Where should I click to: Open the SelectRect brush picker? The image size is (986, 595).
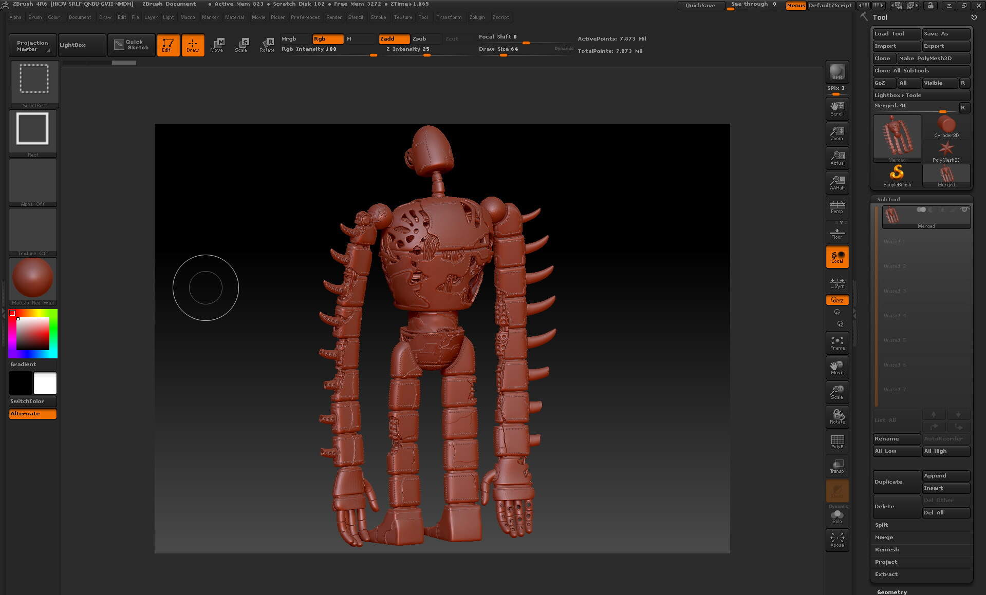pyautogui.click(x=34, y=84)
